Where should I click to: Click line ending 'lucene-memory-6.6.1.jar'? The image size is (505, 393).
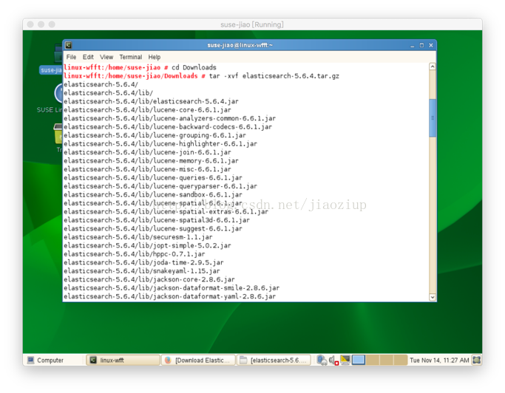tap(151, 160)
